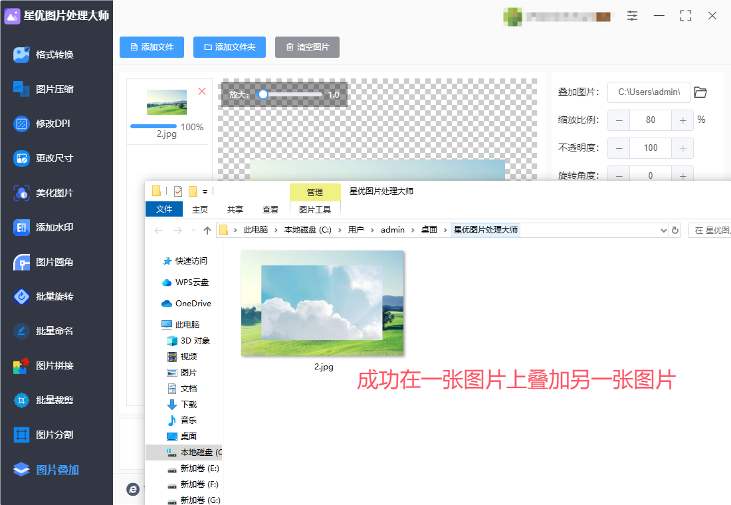Increase 不透明度 with plus button
731x505 pixels.
point(682,148)
